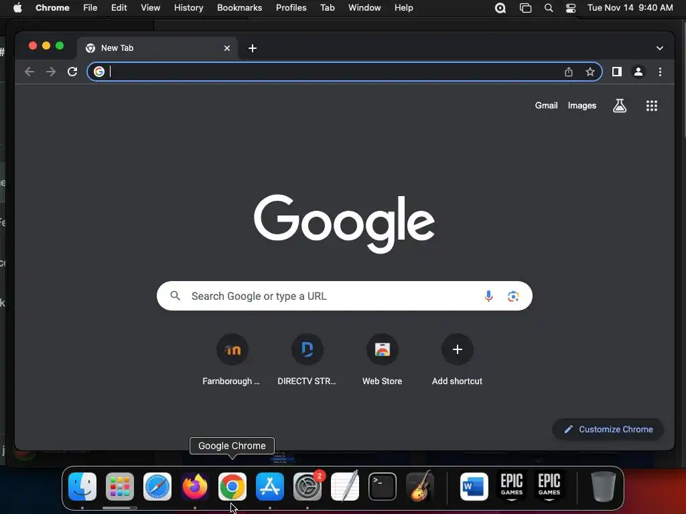Expand the tab search chevron
Viewport: 686px width, 514px height.
659,48
